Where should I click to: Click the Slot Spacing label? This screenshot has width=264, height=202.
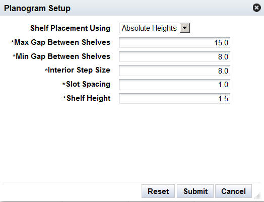(x=88, y=84)
